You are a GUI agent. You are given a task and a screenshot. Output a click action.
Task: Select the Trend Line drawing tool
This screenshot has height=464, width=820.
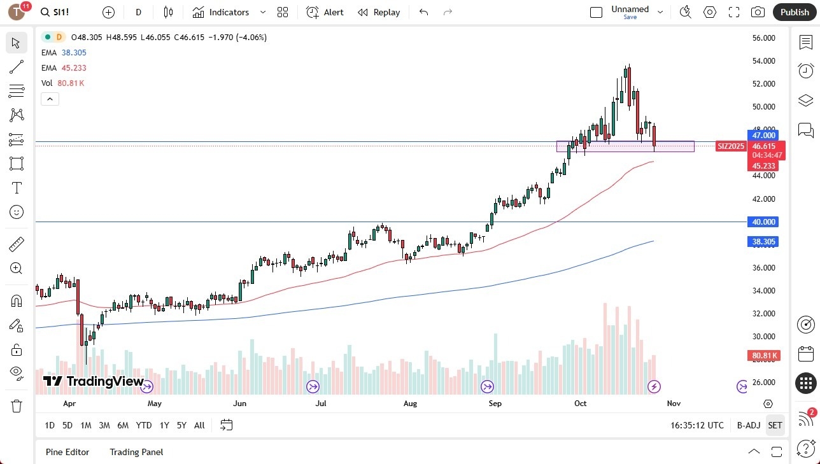[x=17, y=67]
